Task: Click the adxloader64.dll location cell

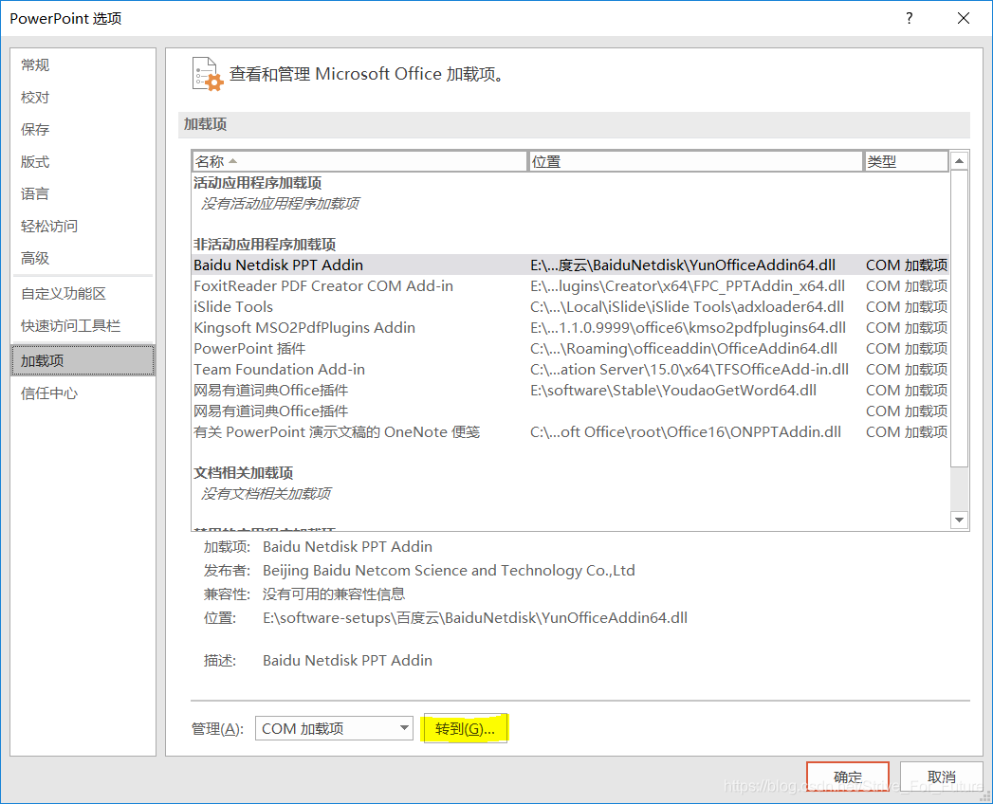Action: pyautogui.click(x=687, y=307)
